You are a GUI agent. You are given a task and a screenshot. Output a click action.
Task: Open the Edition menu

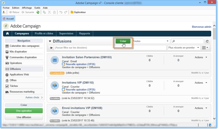tap(16, 8)
